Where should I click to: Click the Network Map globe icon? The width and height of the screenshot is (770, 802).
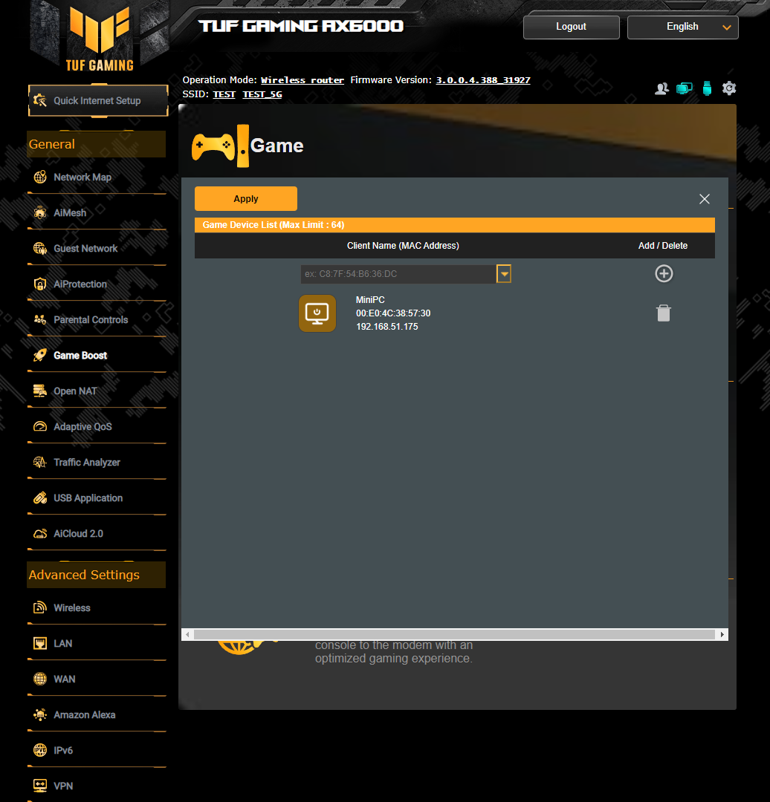point(40,177)
